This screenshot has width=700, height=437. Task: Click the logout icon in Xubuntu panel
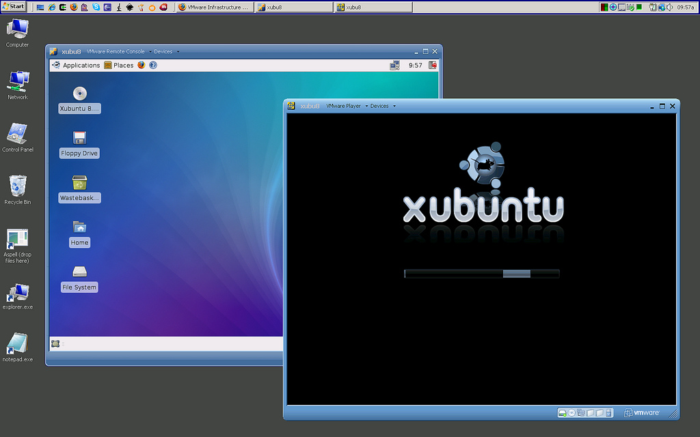coord(432,65)
